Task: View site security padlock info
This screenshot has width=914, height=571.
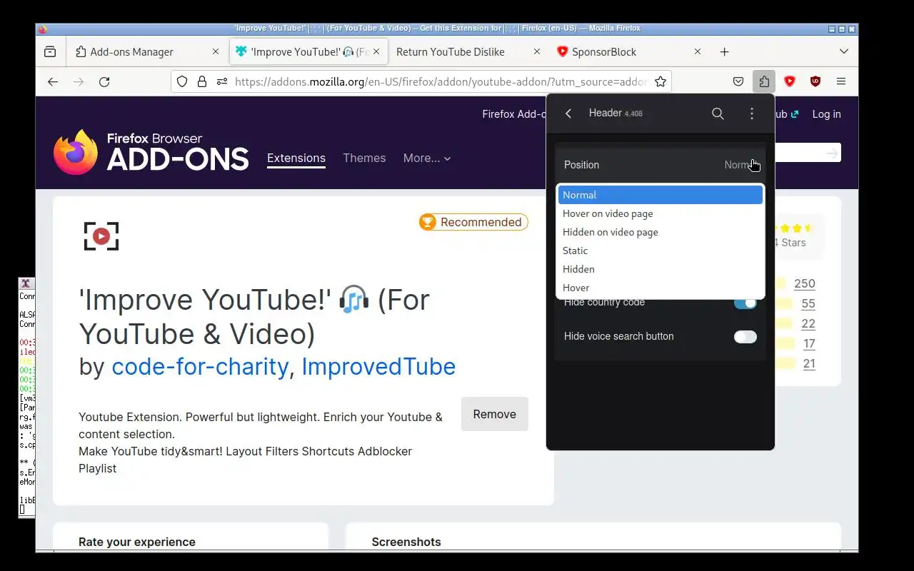Action: 202,81
